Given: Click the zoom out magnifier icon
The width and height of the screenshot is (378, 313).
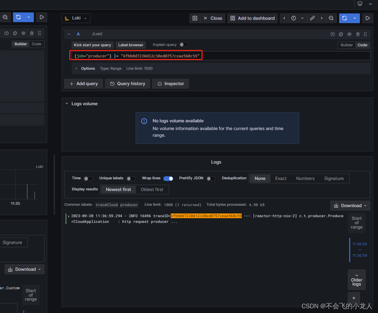Looking at the screenshot, I should point(331,18).
